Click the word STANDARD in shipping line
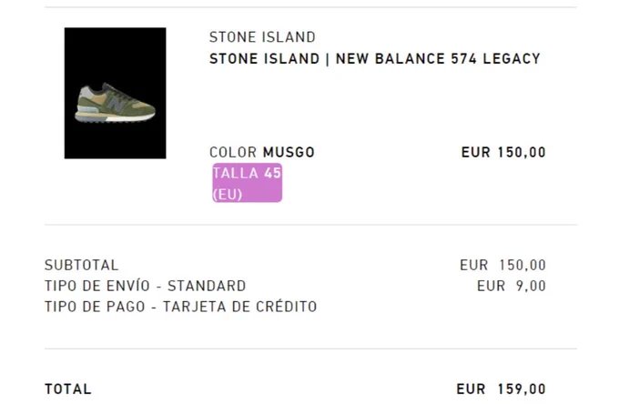The height and width of the screenshot is (404, 619). point(207,286)
